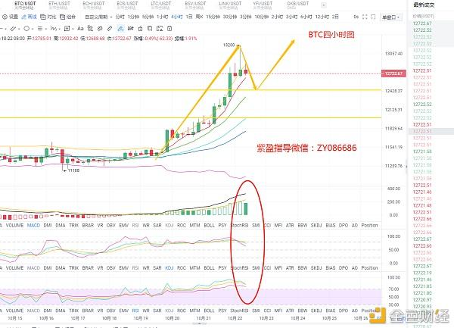Image resolution: width=454 pixels, height=328 pixels.
Task: Switch to the ETH/USDT pair tab
Action: [x=59, y=5]
